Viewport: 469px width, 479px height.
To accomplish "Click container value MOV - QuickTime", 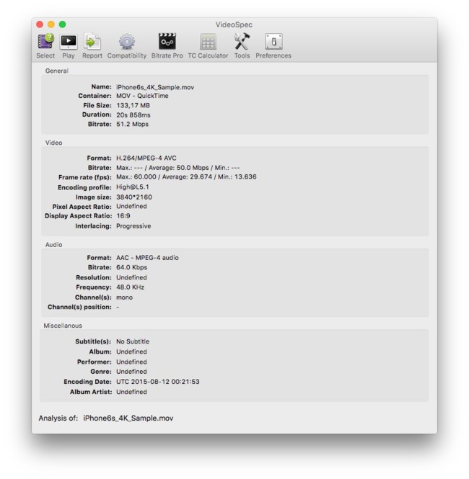I will pyautogui.click(x=142, y=96).
